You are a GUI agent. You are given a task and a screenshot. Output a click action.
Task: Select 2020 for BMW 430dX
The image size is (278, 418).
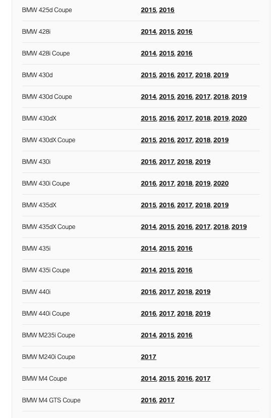point(239,118)
